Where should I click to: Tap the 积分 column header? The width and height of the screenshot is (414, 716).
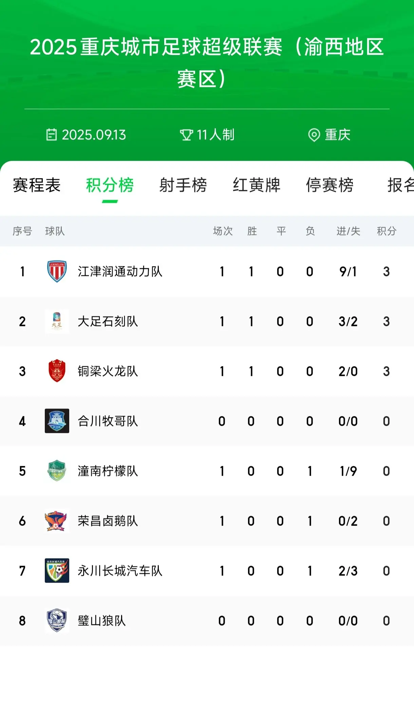pos(387,231)
